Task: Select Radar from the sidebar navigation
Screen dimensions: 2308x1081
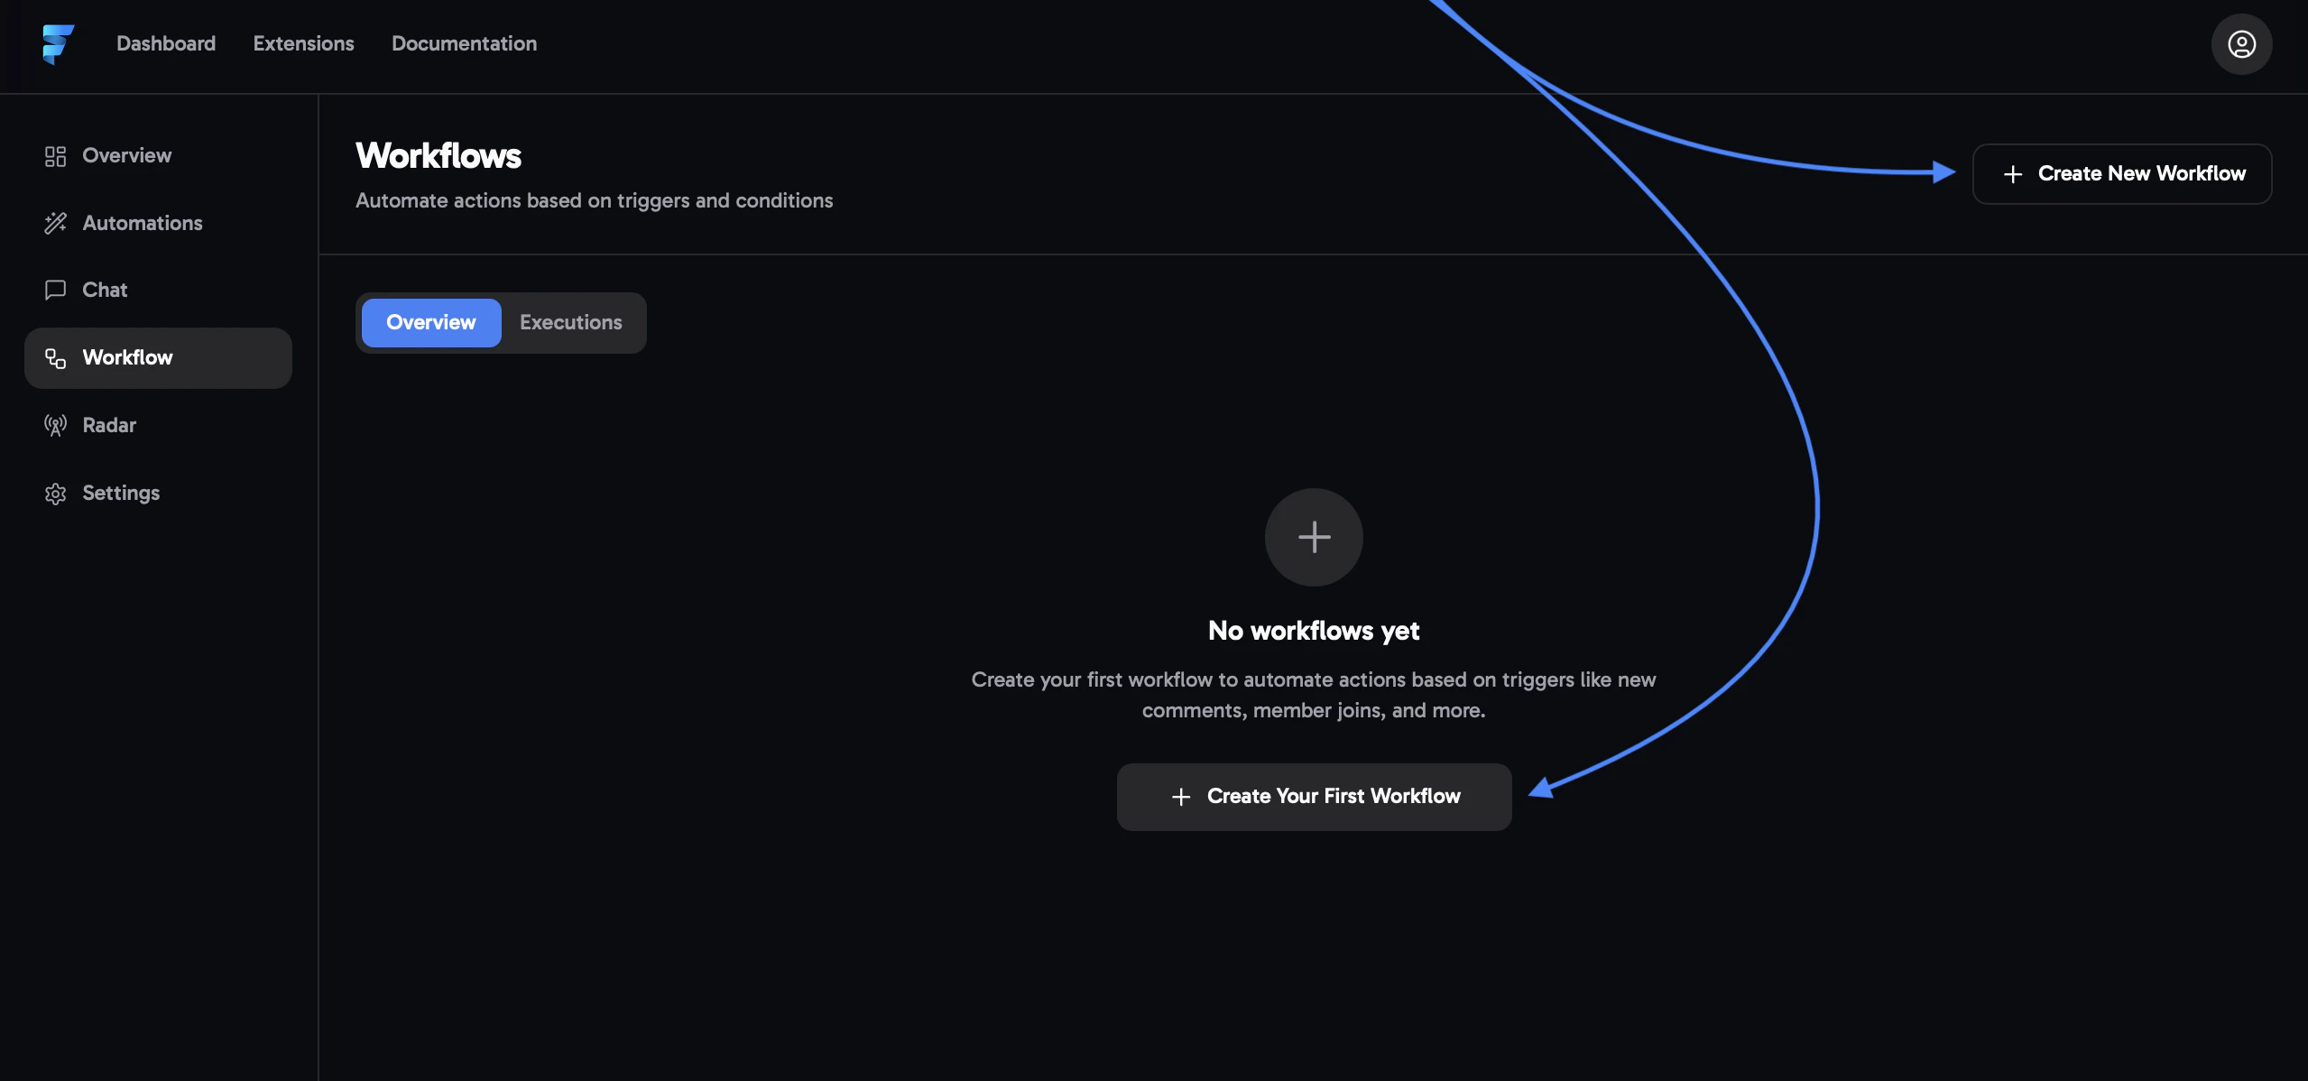Action: (x=109, y=425)
